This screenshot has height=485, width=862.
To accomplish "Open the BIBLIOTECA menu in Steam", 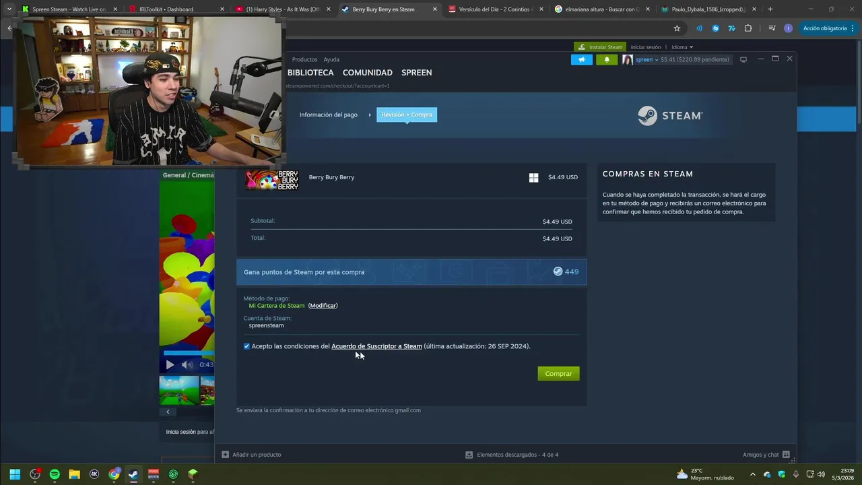I will click(310, 73).
